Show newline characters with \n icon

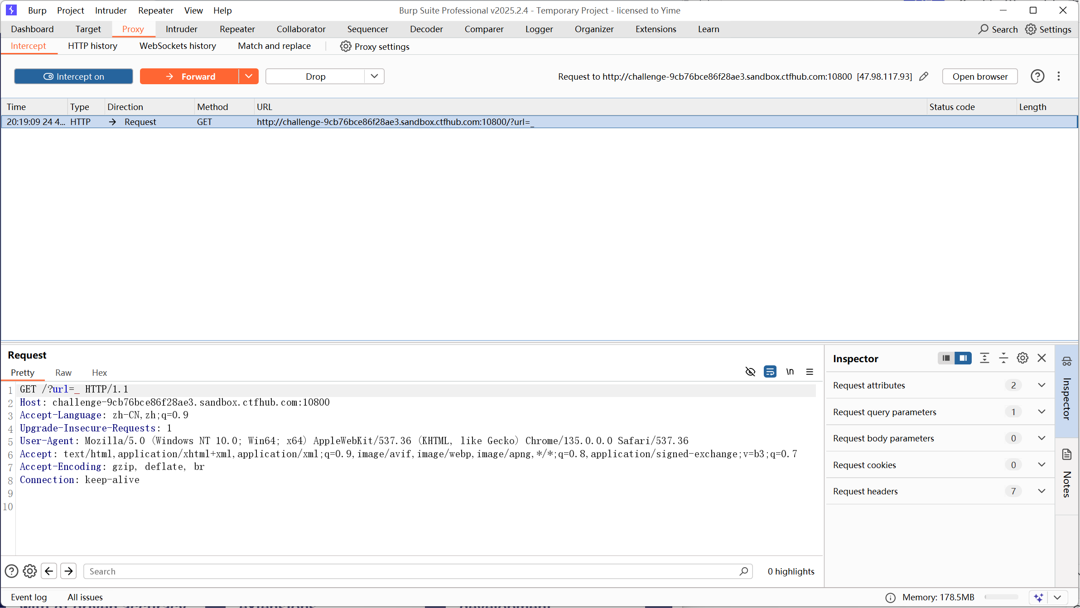790,372
